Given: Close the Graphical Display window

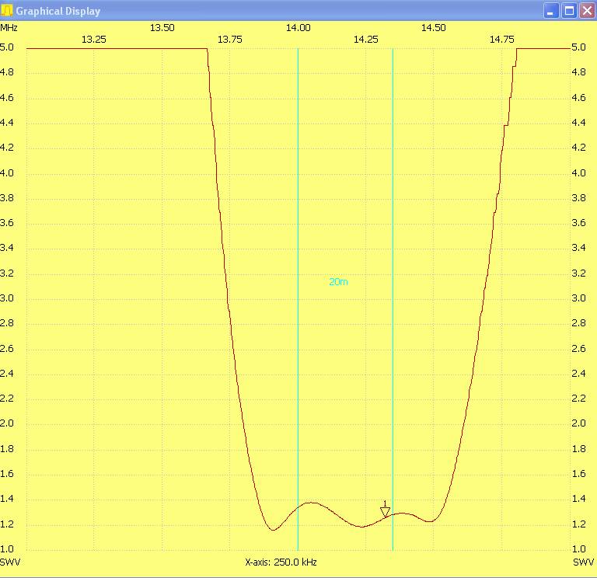Looking at the screenshot, I should click(x=585, y=11).
